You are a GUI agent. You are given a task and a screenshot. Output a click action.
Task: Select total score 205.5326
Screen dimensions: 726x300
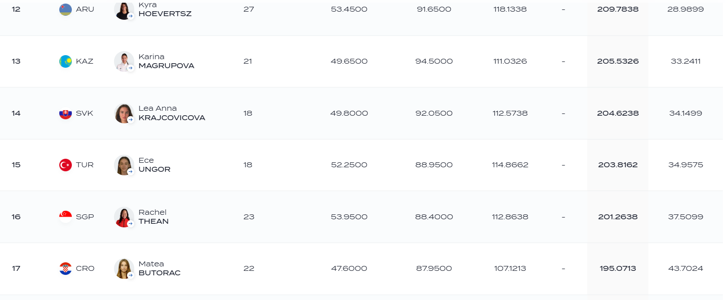tap(618, 61)
